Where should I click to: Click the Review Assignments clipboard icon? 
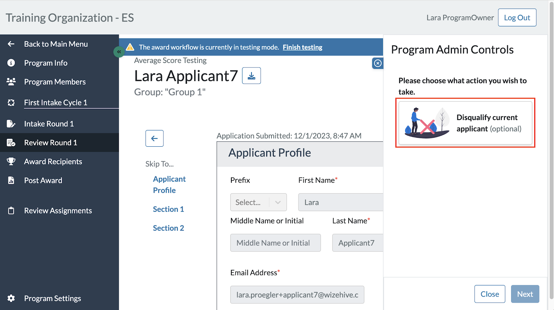click(x=11, y=211)
